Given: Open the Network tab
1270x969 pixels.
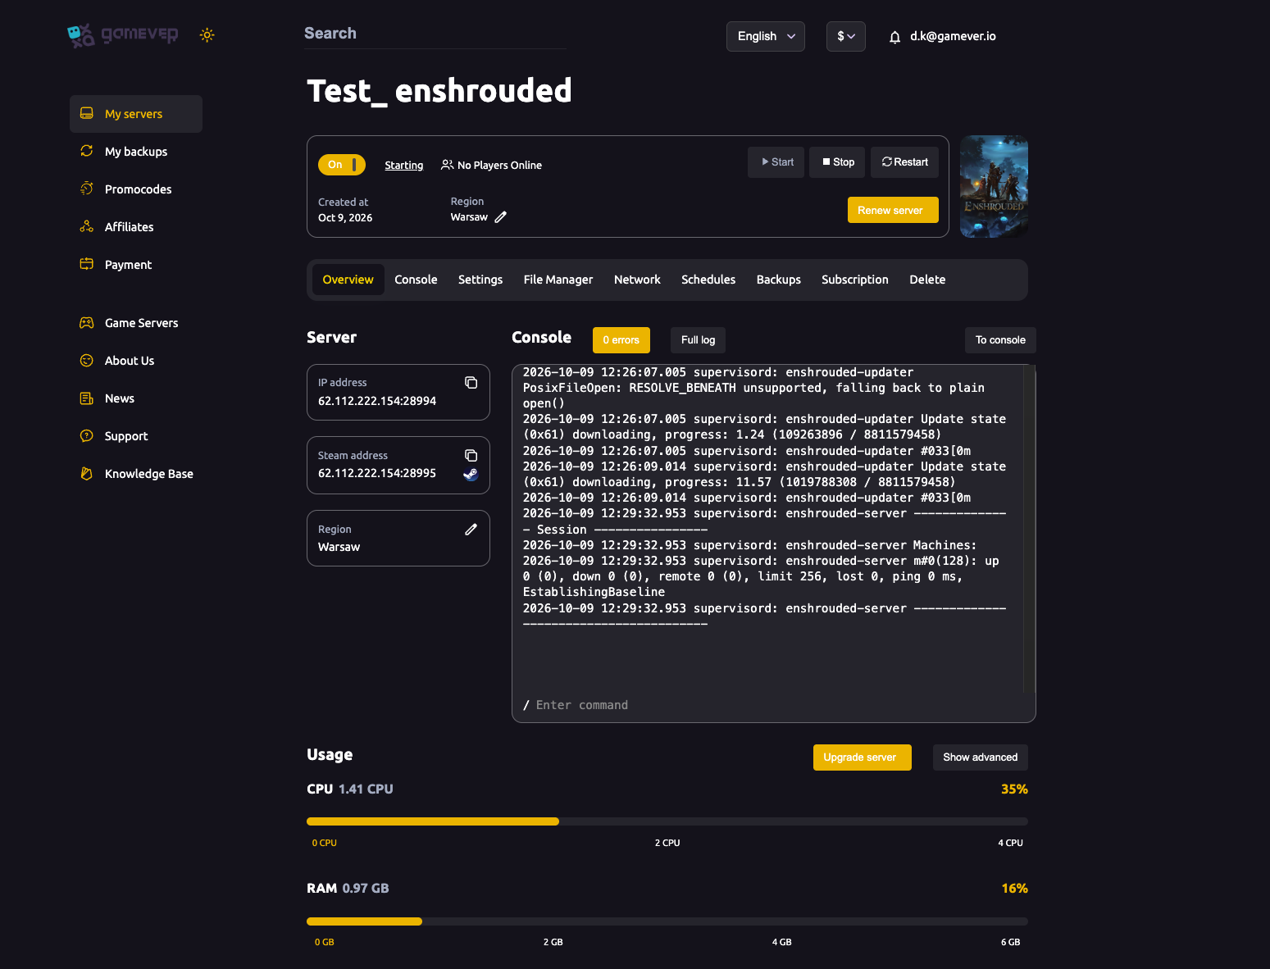Looking at the screenshot, I should [637, 280].
